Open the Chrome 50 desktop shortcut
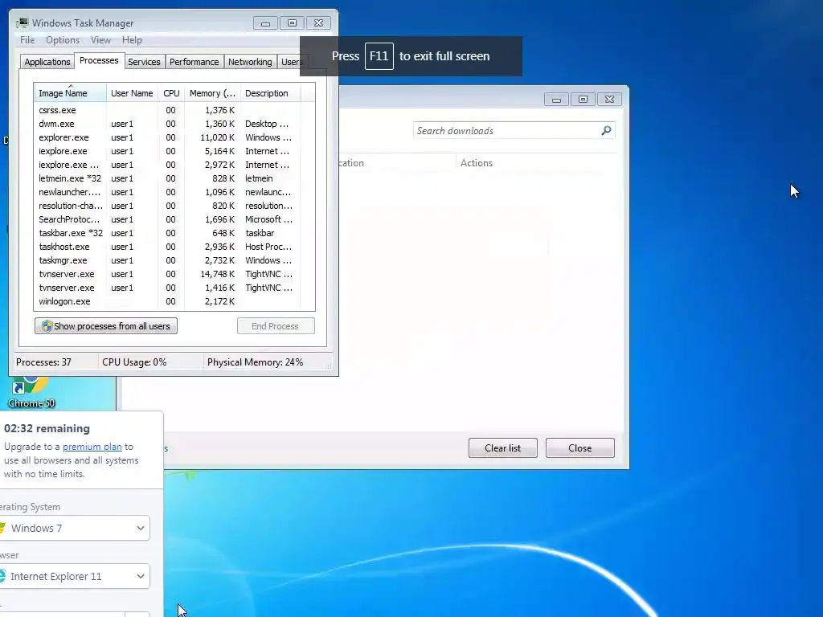 [31, 392]
